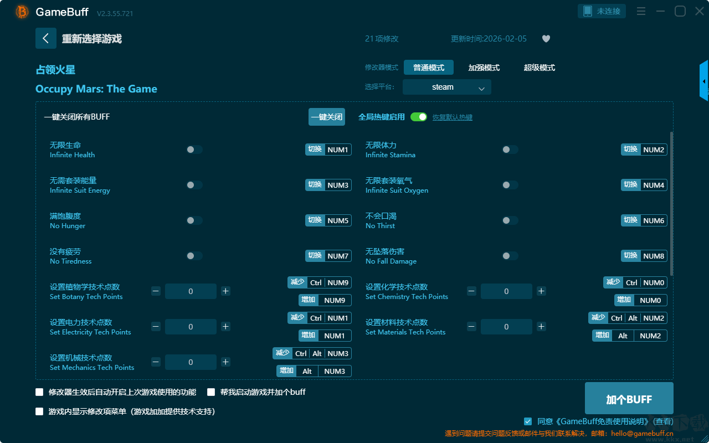
Task: Click the cheat list vertical scrollbar
Action: pyautogui.click(x=672, y=204)
